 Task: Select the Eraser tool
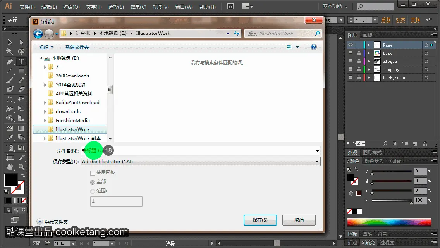[x=21, y=90]
